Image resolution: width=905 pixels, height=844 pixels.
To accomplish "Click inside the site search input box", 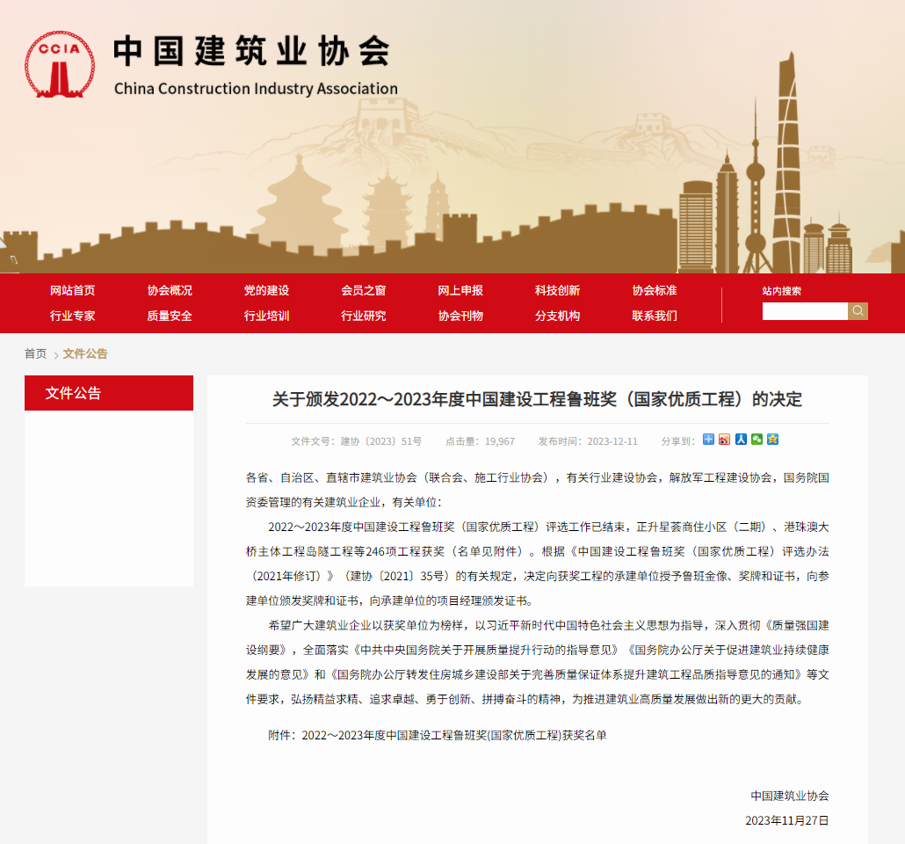I will [804, 310].
